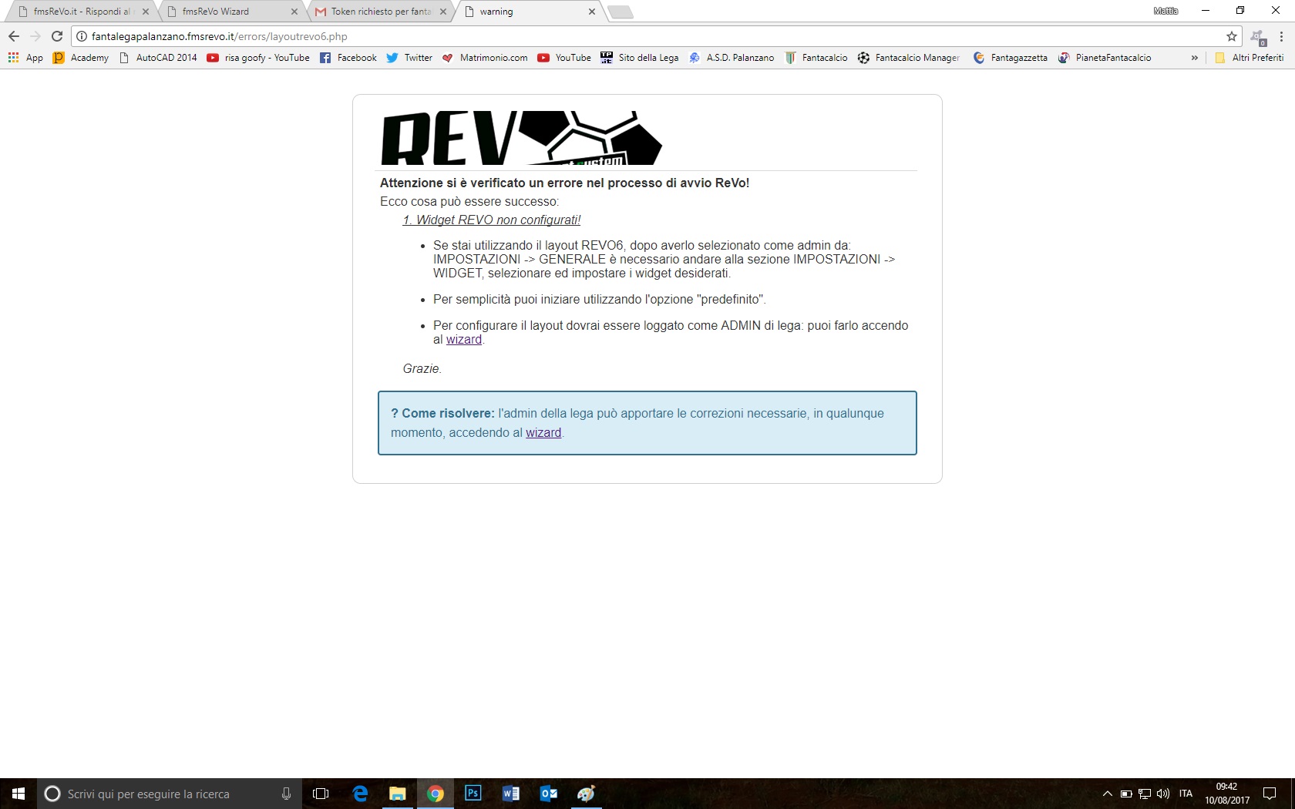Open Outlook from the taskbar
This screenshot has width=1295, height=809.
pos(548,793)
